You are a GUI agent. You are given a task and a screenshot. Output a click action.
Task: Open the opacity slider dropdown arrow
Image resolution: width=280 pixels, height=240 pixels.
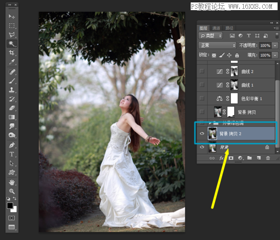point(275,45)
